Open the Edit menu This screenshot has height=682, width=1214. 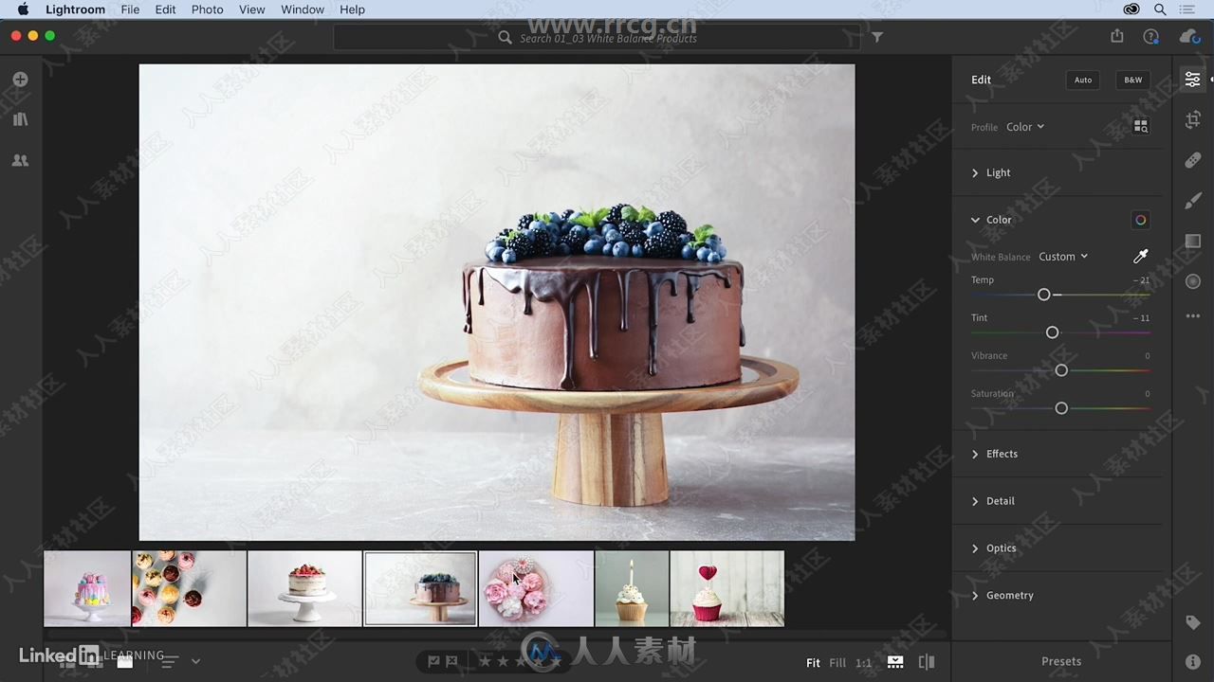[x=165, y=9]
